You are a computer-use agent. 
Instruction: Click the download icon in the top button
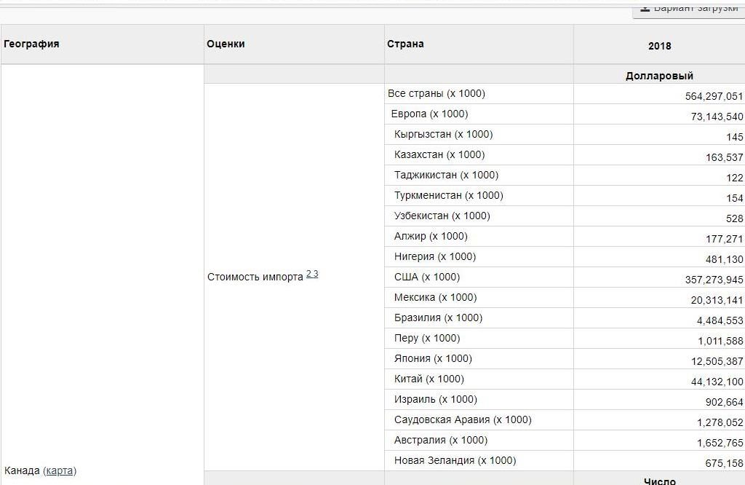click(645, 8)
